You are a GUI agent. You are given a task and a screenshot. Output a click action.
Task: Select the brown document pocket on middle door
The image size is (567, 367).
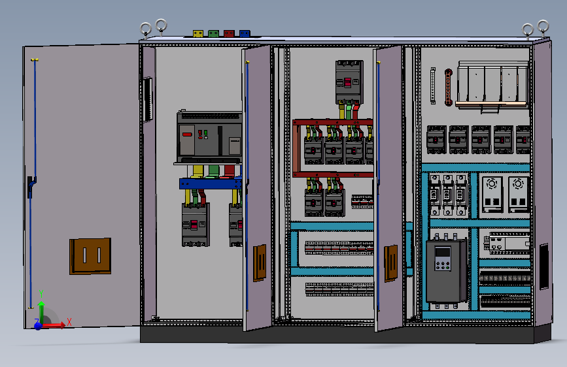(x=260, y=263)
